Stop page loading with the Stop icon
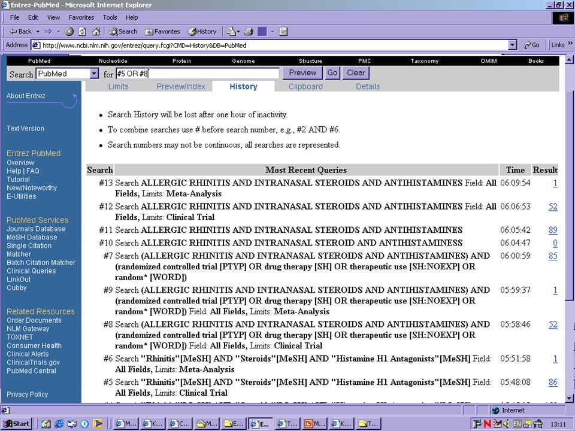Image resolution: width=575 pixels, height=431 pixels. [69, 32]
